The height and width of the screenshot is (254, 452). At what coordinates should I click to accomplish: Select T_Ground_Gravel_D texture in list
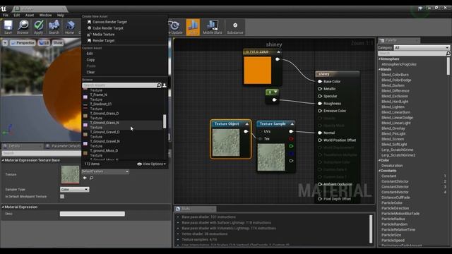[x=122, y=134]
